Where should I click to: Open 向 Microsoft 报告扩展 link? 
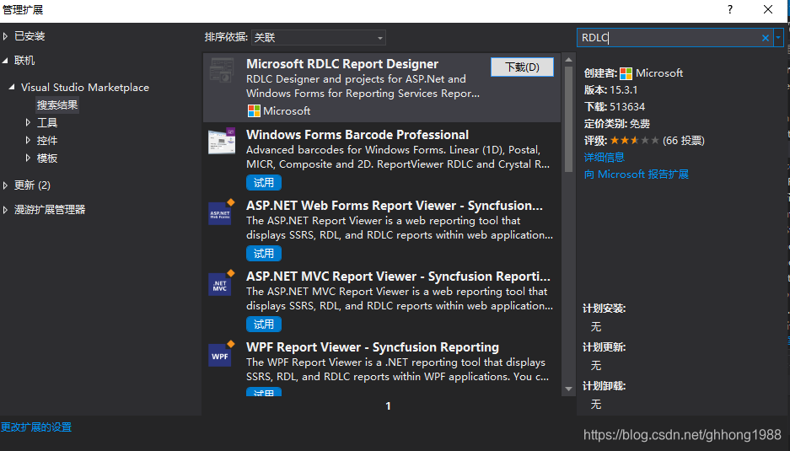click(637, 174)
